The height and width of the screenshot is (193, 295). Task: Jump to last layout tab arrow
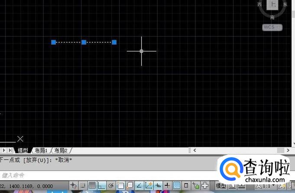click(x=10, y=150)
